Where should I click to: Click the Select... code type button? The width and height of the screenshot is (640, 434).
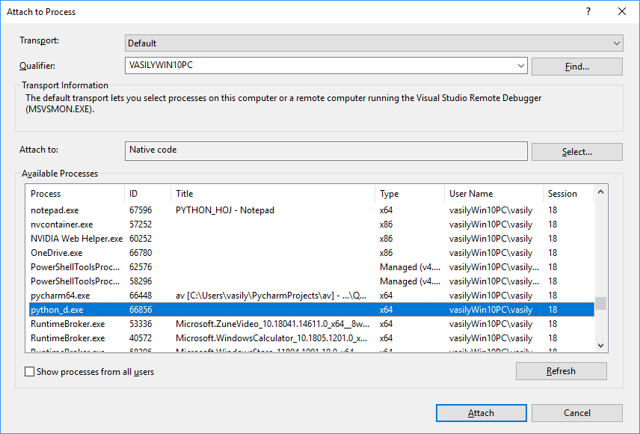coord(576,152)
